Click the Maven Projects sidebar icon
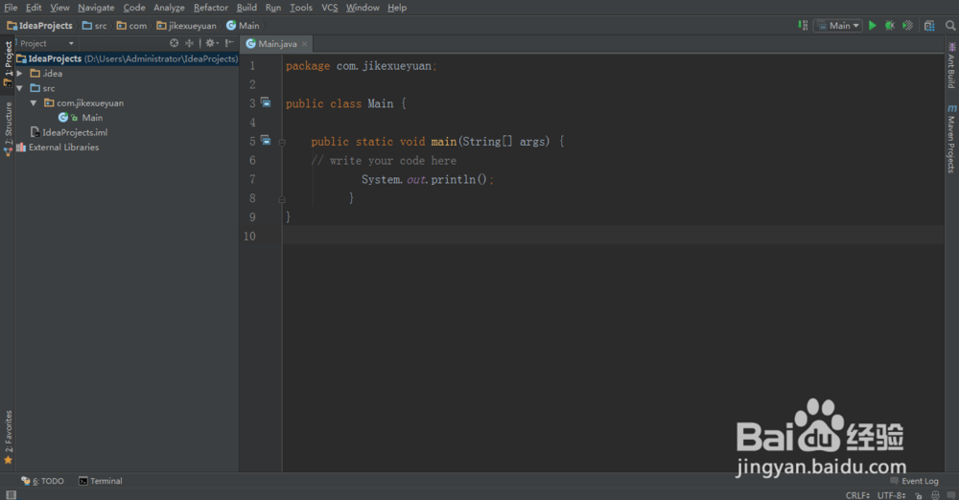 tap(951, 108)
